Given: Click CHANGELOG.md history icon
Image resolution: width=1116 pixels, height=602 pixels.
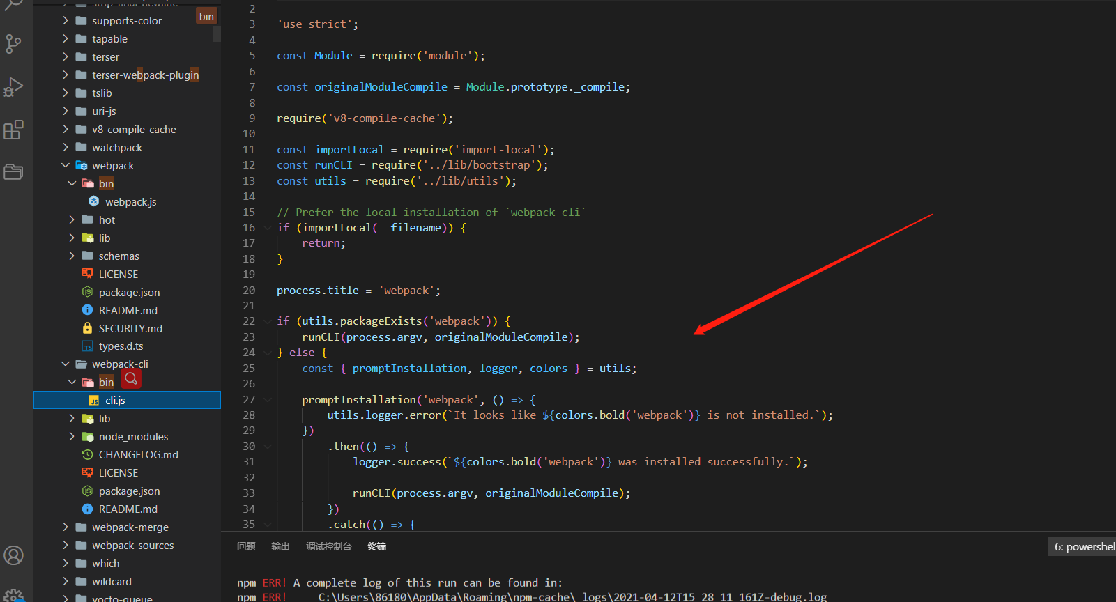Looking at the screenshot, I should tap(87, 454).
